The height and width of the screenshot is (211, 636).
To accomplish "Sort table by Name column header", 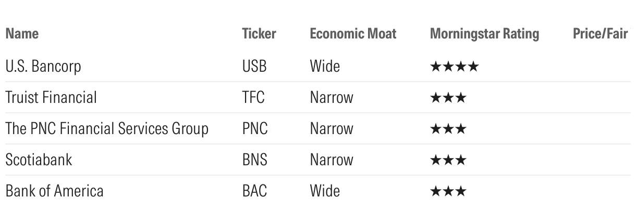I will (22, 34).
